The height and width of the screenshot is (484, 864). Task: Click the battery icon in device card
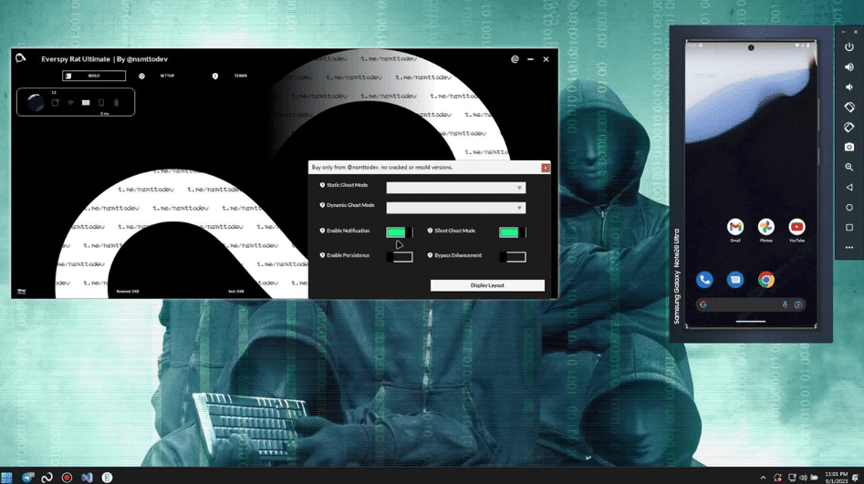click(x=116, y=102)
